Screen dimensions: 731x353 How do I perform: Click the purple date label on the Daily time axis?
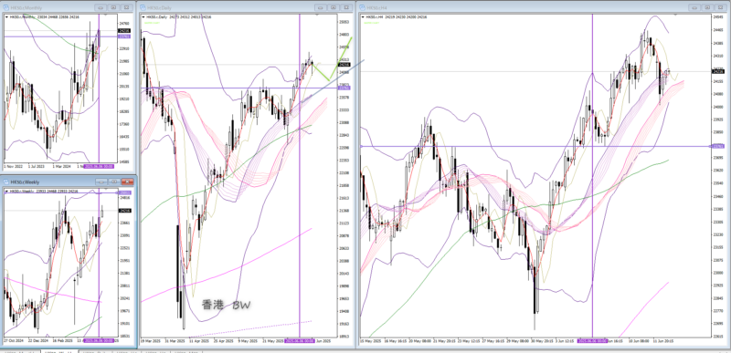click(x=300, y=340)
